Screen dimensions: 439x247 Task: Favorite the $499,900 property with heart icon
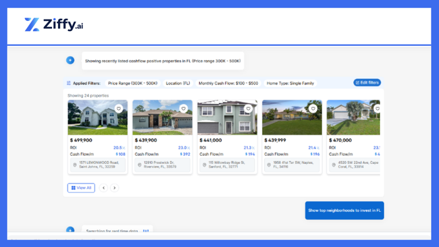pyautogui.click(x=119, y=108)
